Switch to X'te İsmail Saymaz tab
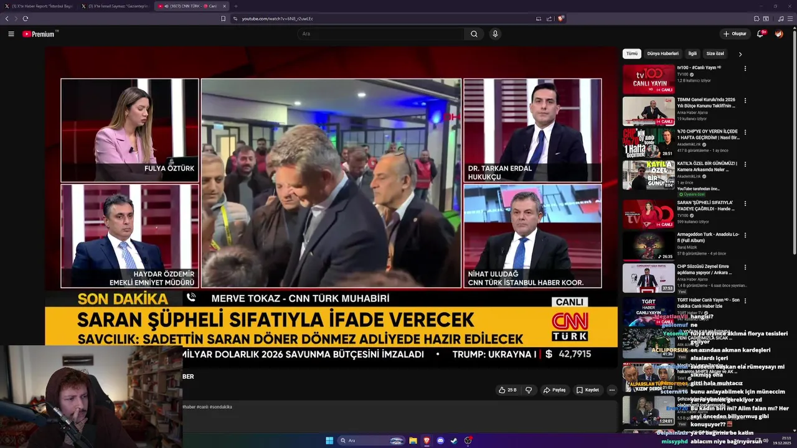The image size is (797, 448). (x=115, y=6)
